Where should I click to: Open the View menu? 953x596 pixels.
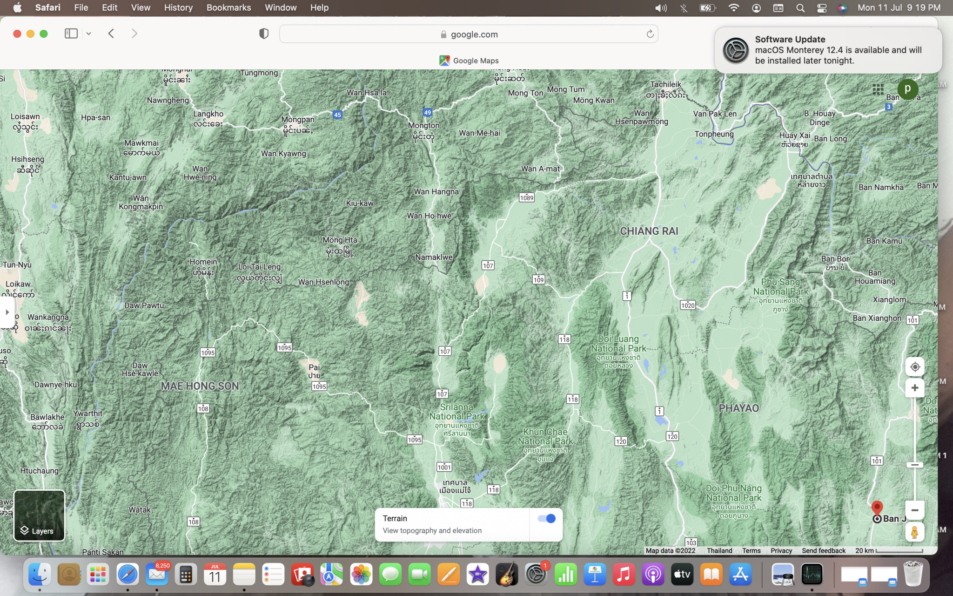[x=141, y=7]
